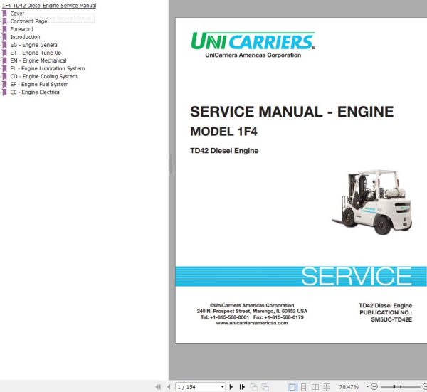The width and height of the screenshot is (427, 392).
Task: Go to the previous page
Action: [169, 387]
